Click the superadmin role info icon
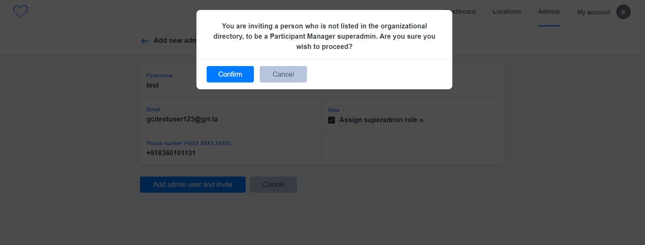645x245 pixels. coord(421,120)
